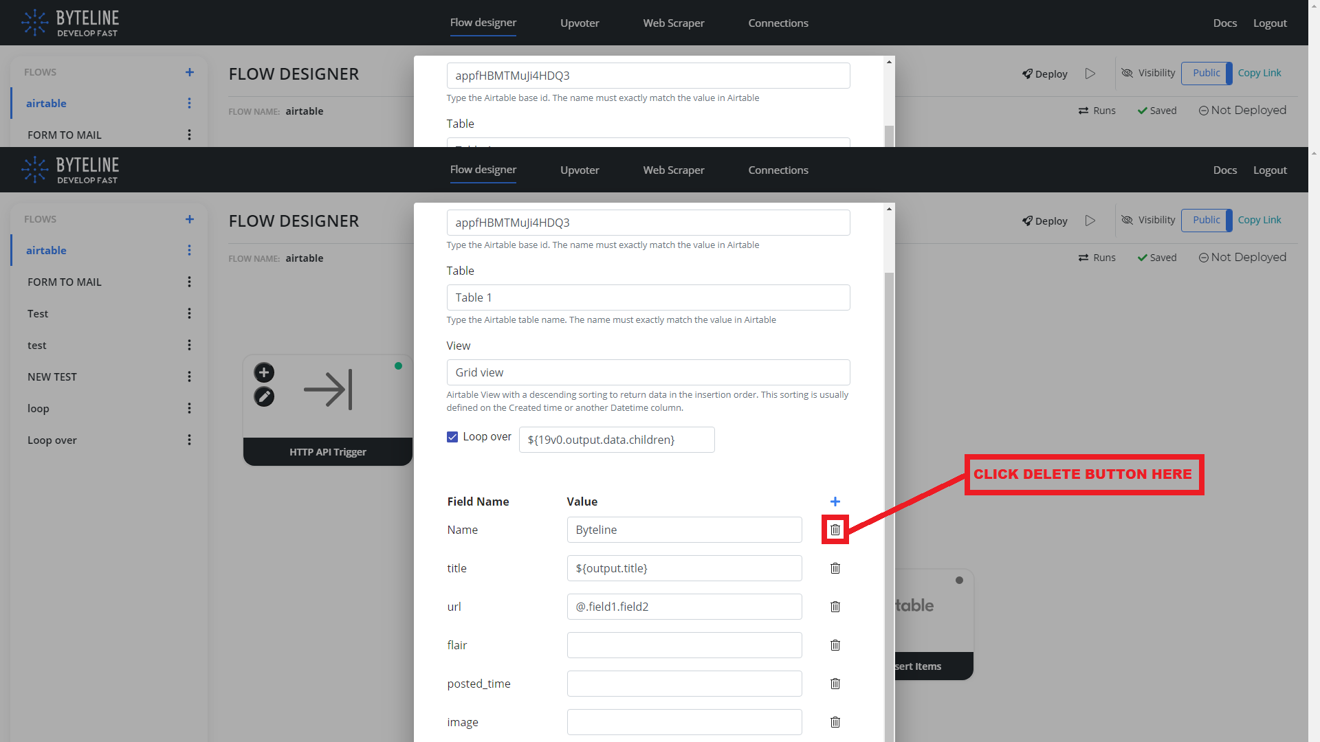This screenshot has width=1320, height=742.
Task: Click Logout in lower navigation bar
Action: 1270,170
